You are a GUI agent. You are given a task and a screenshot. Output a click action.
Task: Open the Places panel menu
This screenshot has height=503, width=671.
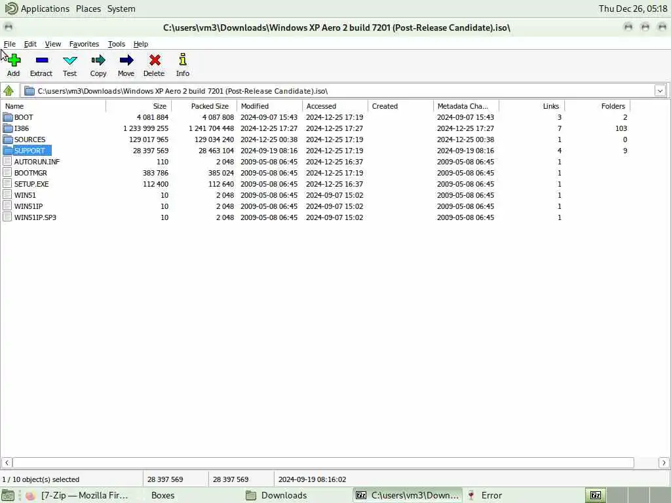88,9
